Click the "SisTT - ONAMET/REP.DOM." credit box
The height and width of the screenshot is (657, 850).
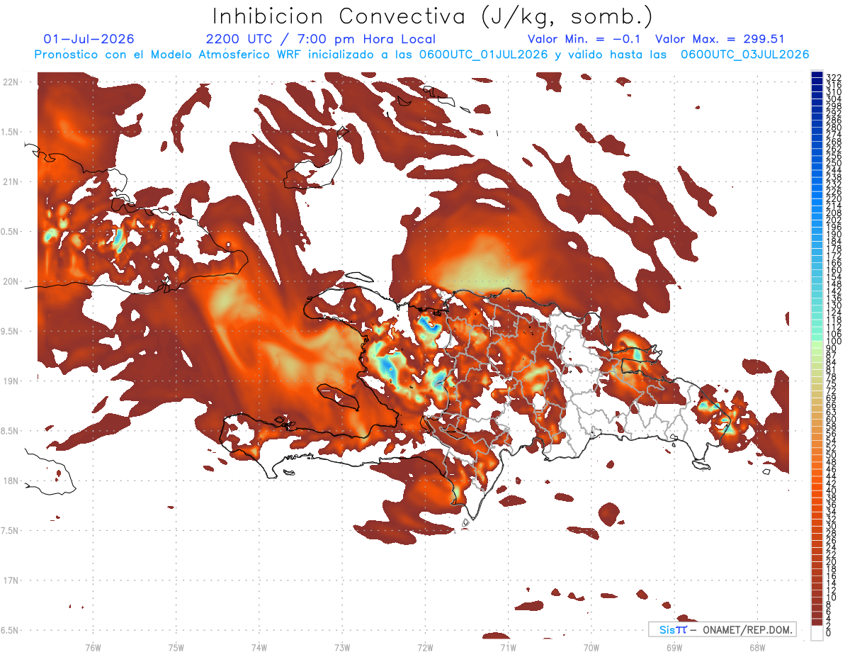(722, 629)
